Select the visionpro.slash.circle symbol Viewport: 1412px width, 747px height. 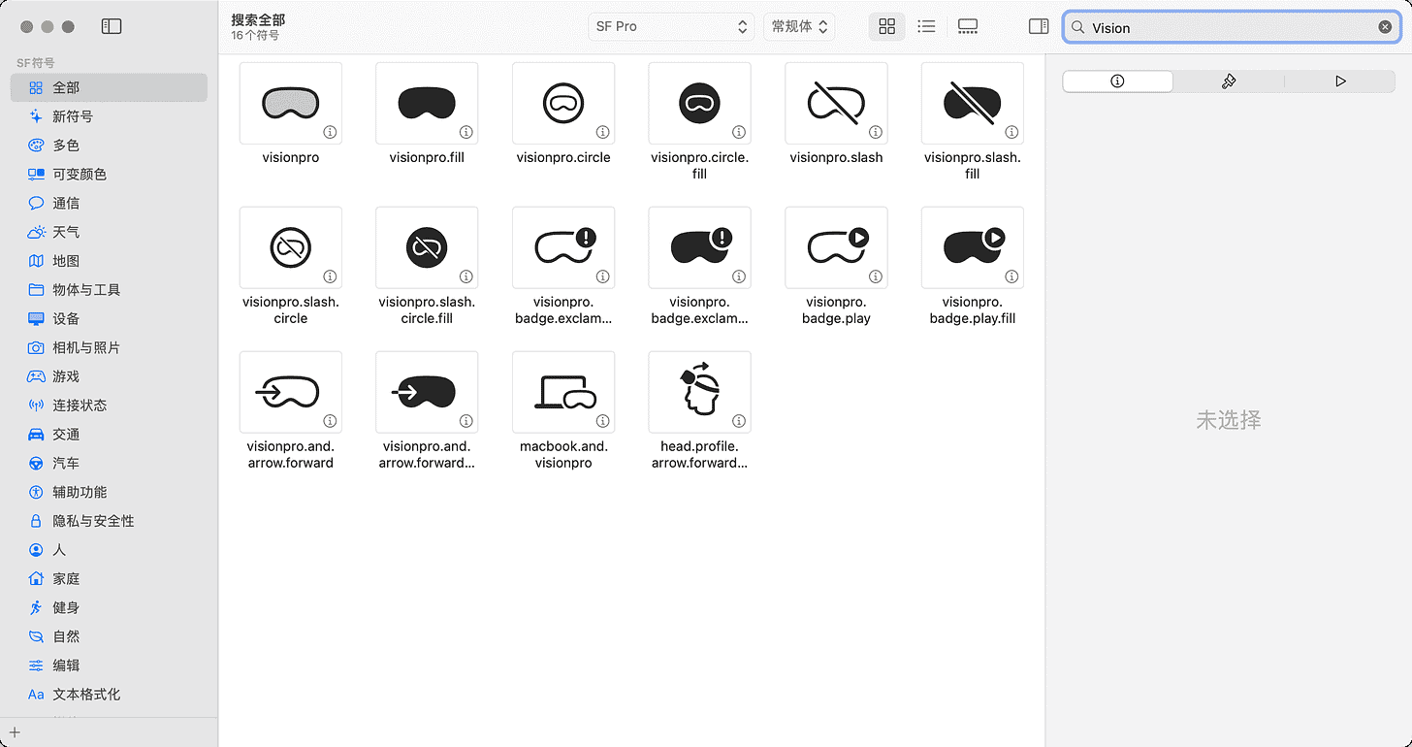click(x=291, y=247)
